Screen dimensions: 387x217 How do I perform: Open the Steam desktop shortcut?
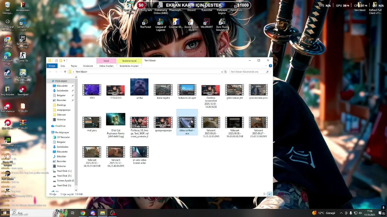click(x=8, y=74)
